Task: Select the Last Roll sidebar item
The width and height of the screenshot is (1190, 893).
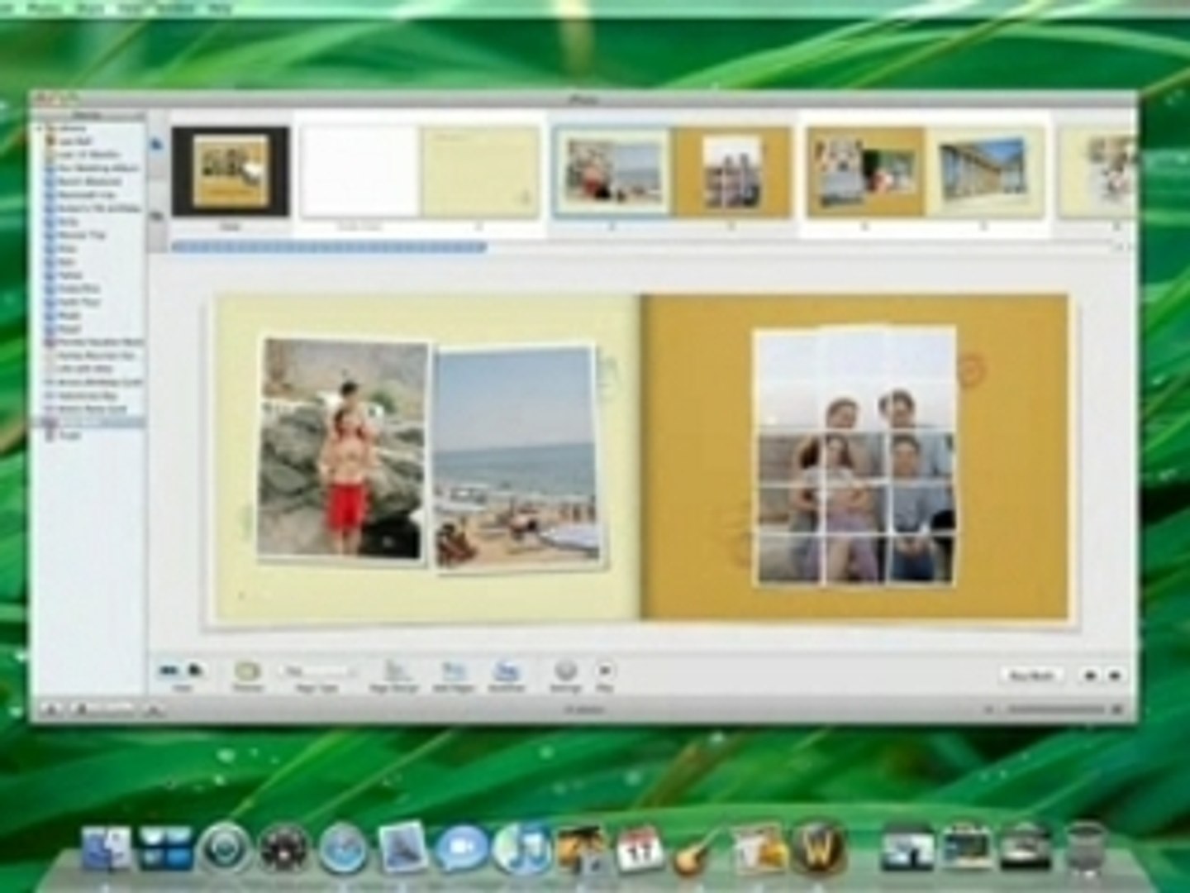Action: (74, 141)
